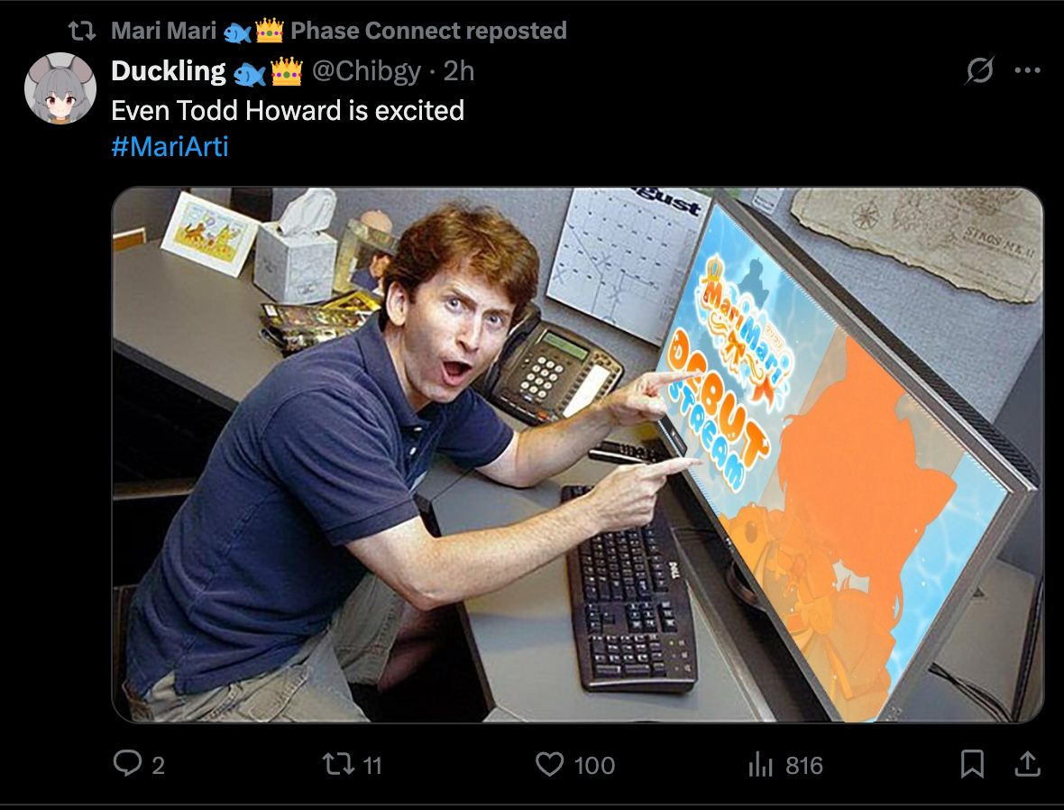
Task: Like the tweet with the heart icon
Action: 550,764
